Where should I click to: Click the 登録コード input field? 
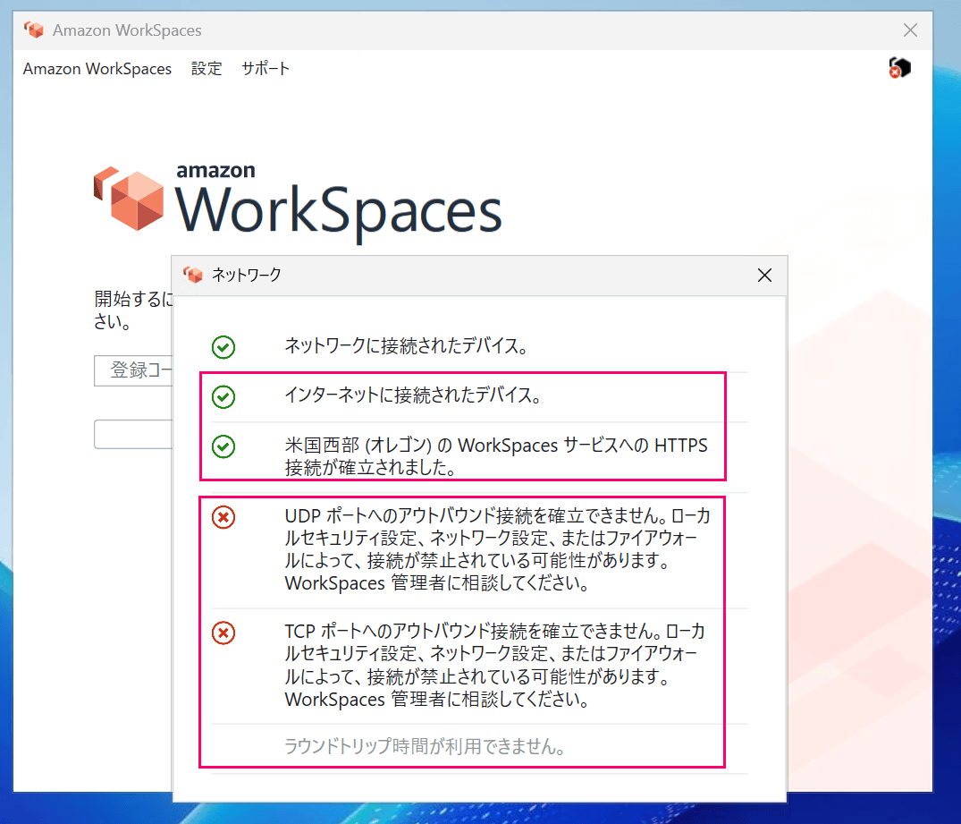tap(133, 370)
